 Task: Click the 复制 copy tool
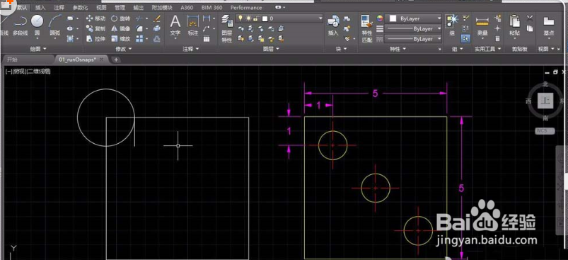96,28
